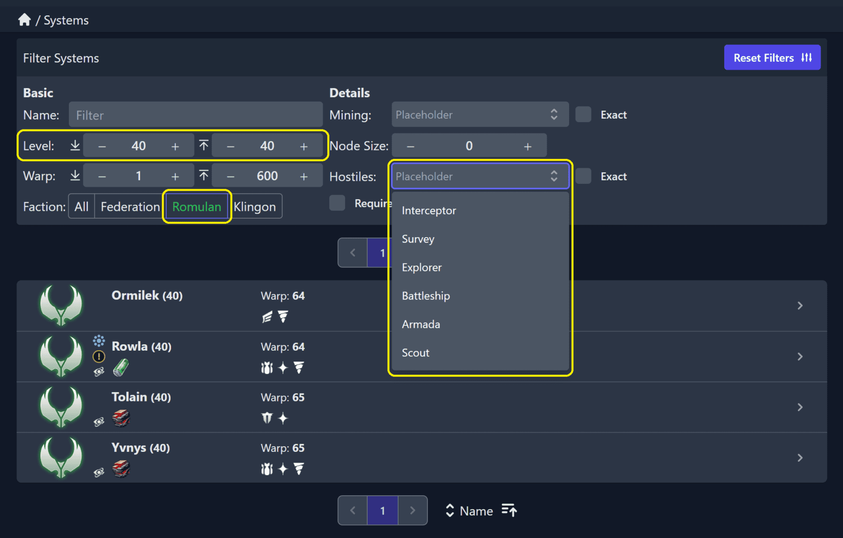Click the sort direction icon beside Name
Image resolution: width=843 pixels, height=538 pixels.
(x=509, y=511)
